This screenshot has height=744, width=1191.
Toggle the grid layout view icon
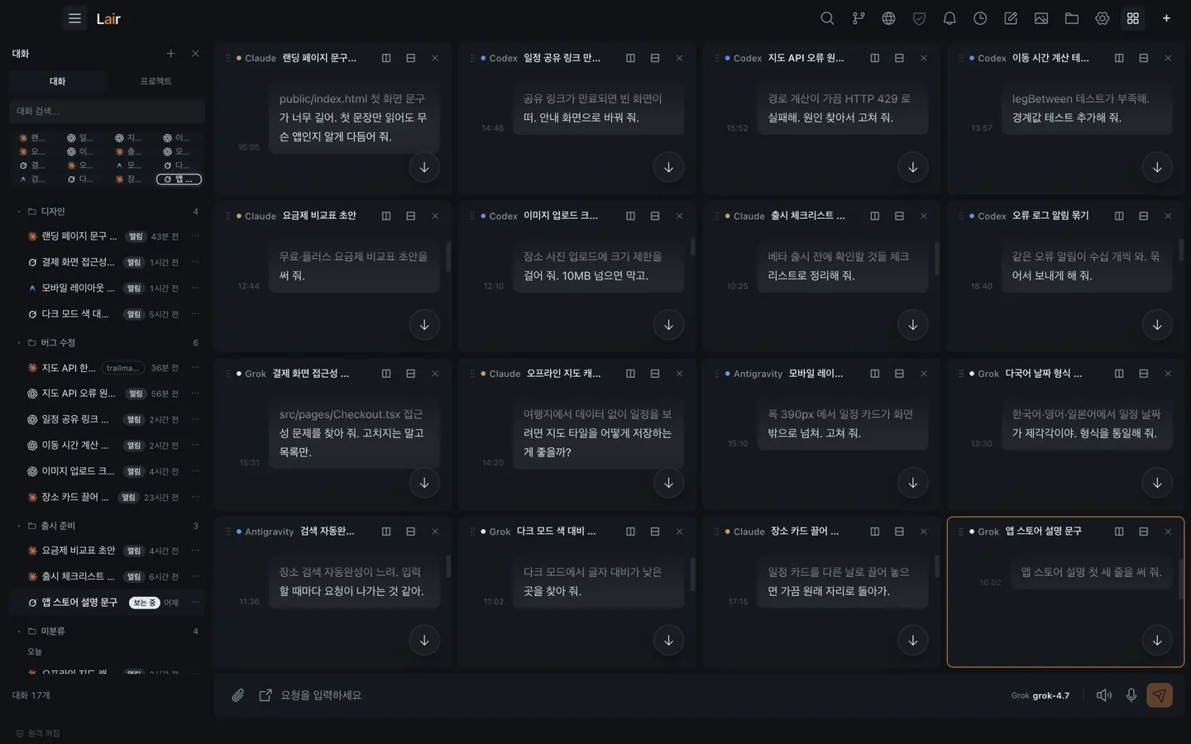click(x=1133, y=18)
